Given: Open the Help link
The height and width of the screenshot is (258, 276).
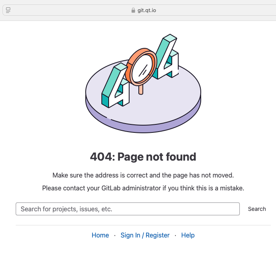Looking at the screenshot, I should click(x=188, y=235).
